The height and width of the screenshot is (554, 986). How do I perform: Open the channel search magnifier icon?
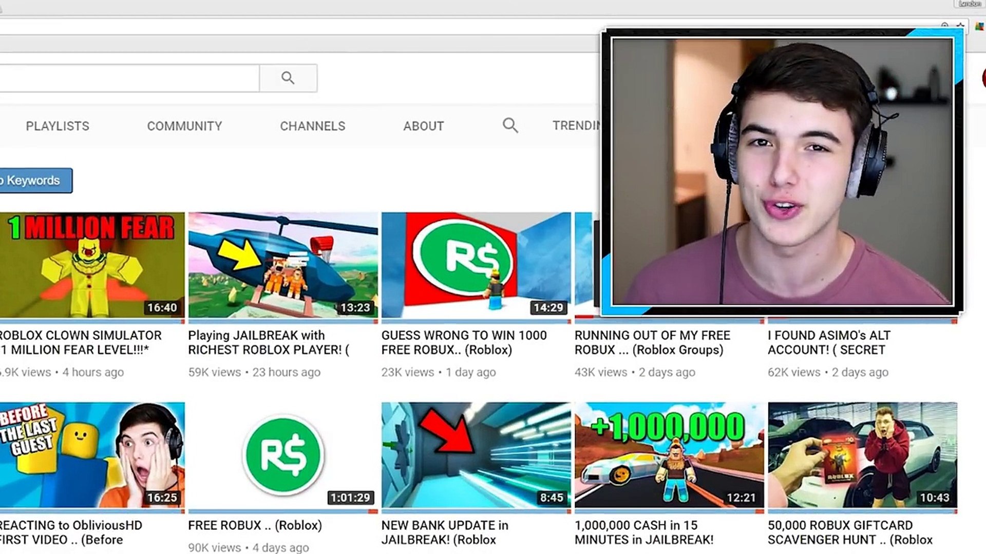coord(510,126)
